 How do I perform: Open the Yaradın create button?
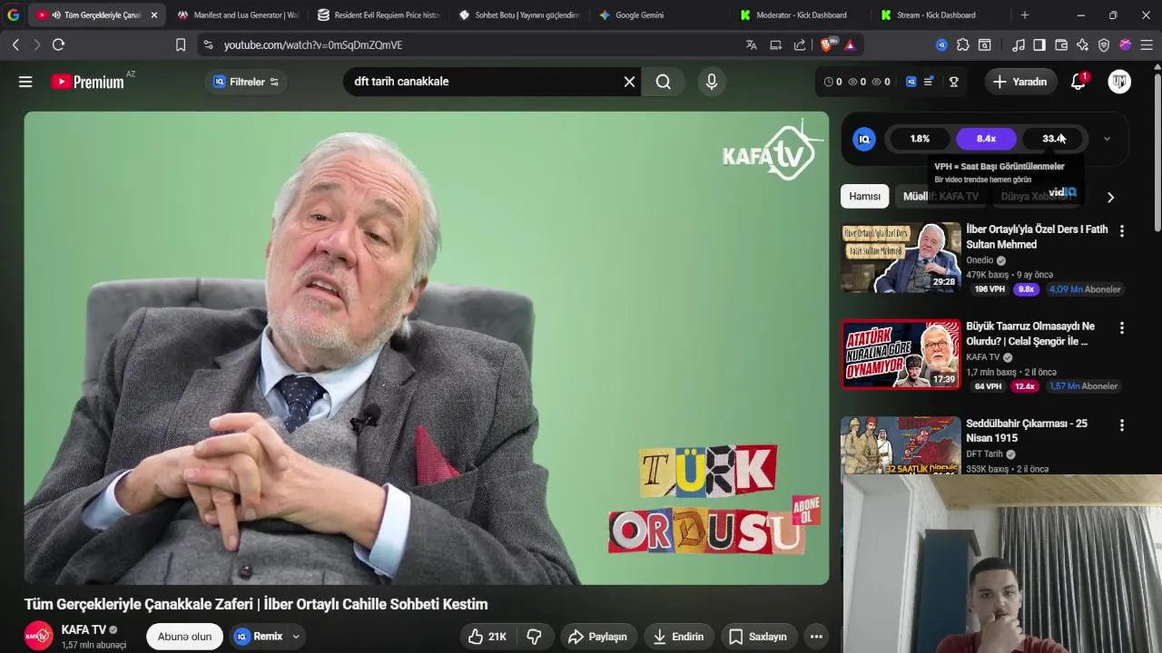pos(1020,82)
